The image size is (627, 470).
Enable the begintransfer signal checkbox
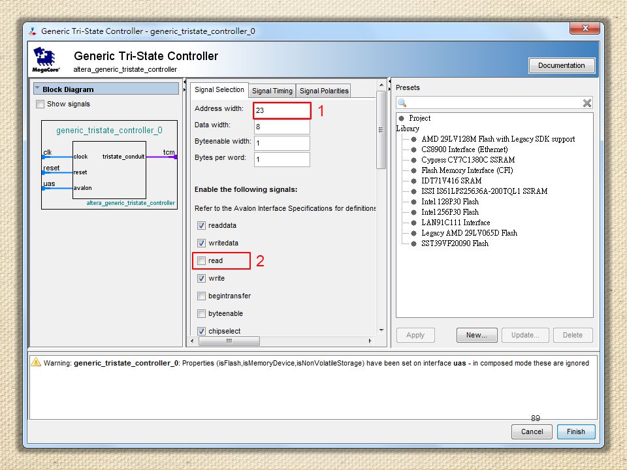(202, 296)
